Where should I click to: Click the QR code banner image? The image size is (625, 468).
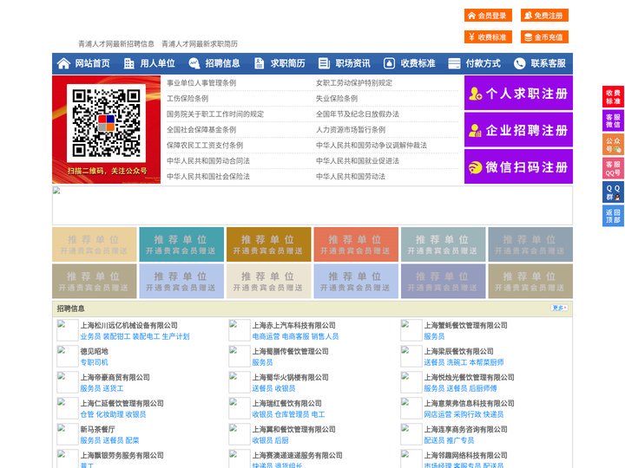(x=107, y=129)
